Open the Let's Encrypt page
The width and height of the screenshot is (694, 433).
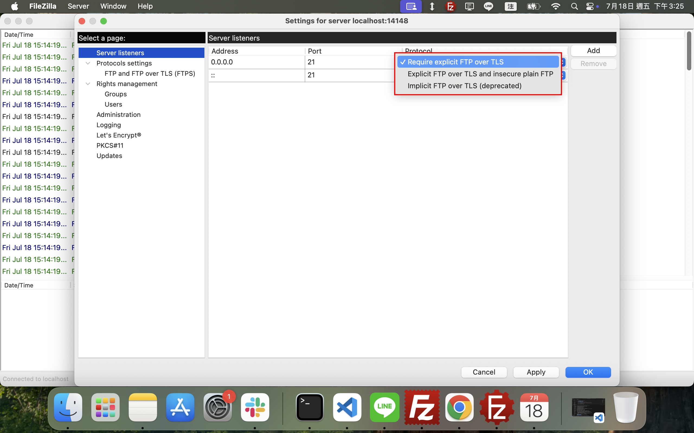[x=119, y=135]
